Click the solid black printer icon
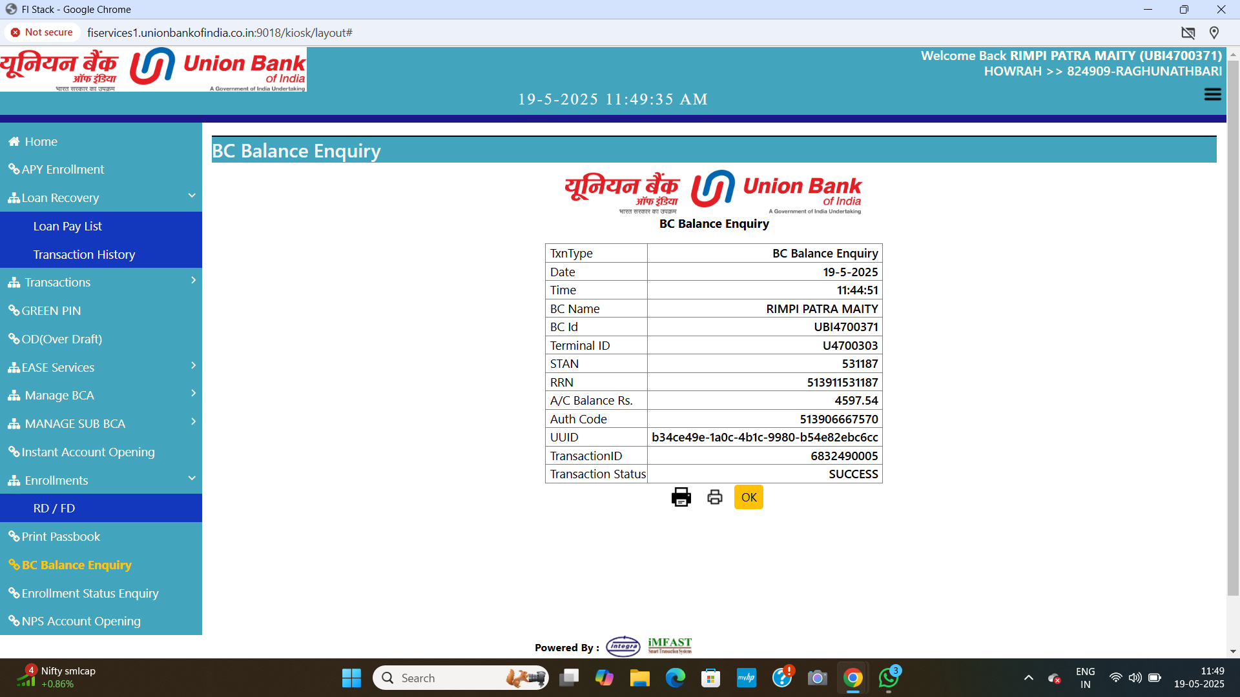Screen dimensions: 1240x697 [x=681, y=497]
